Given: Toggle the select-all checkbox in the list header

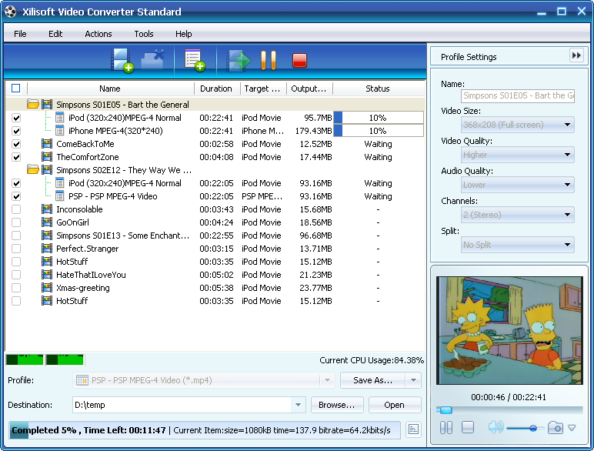Looking at the screenshot, I should 16,89.
